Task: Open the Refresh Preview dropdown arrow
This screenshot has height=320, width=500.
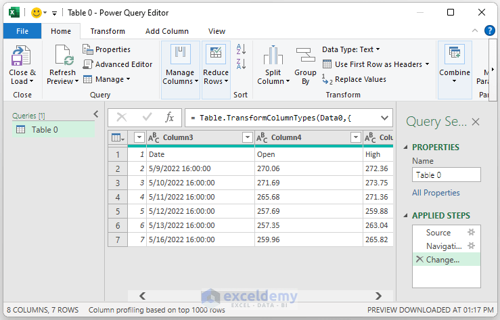Action: point(76,81)
